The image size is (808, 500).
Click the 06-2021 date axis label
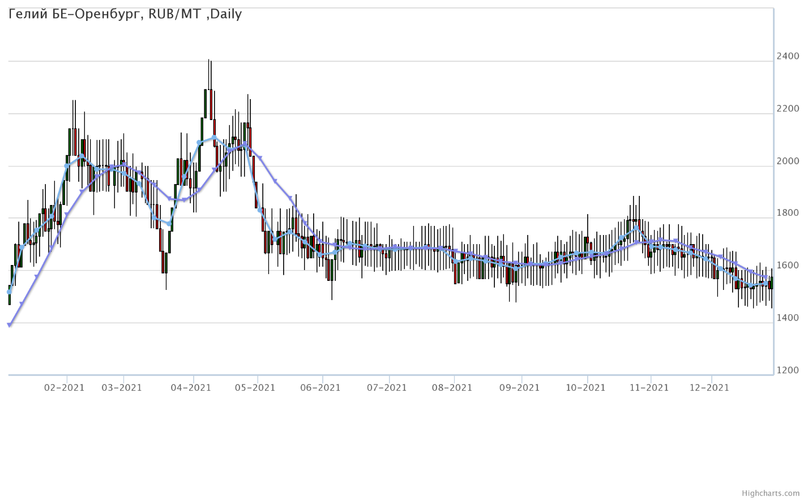[x=320, y=388]
